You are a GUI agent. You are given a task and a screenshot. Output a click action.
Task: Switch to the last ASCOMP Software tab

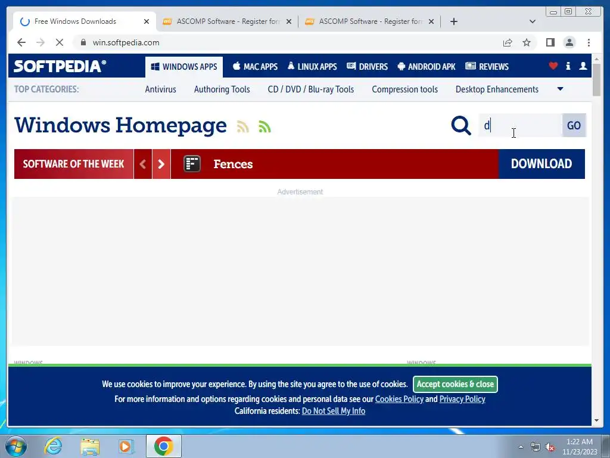click(369, 21)
